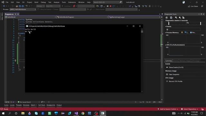Open the Debug configuration dropdown
The image size is (206, 116).
pos(41,6)
